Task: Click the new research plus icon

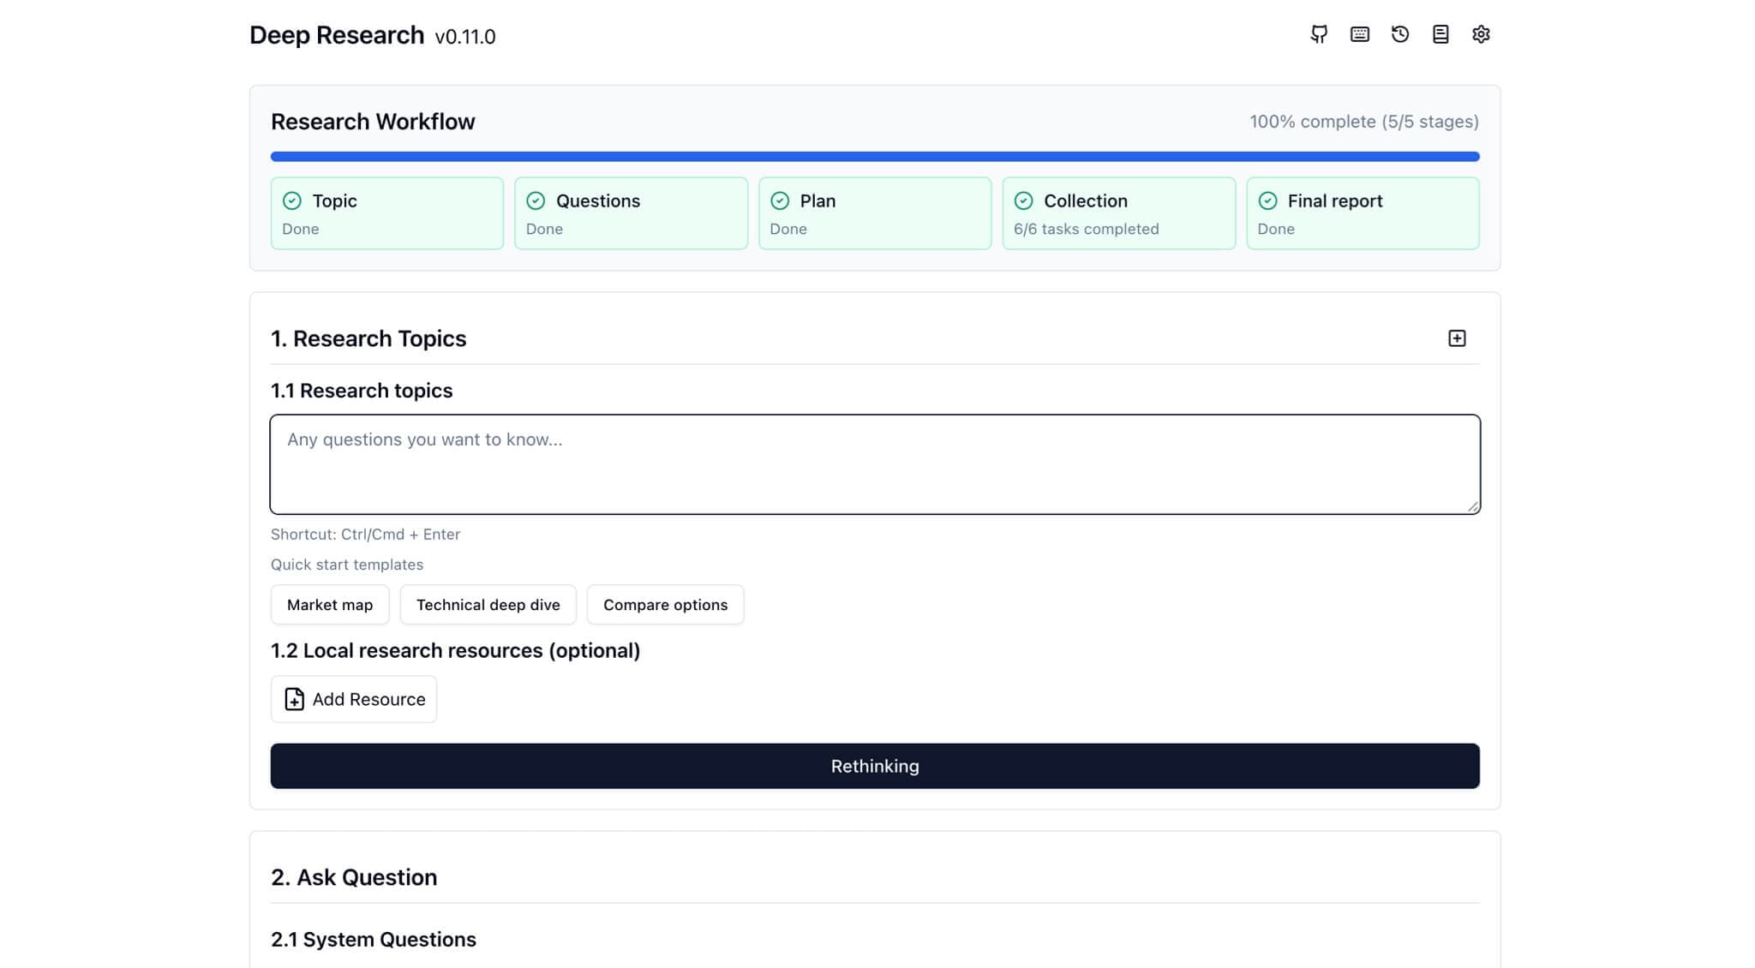Action: [1457, 338]
